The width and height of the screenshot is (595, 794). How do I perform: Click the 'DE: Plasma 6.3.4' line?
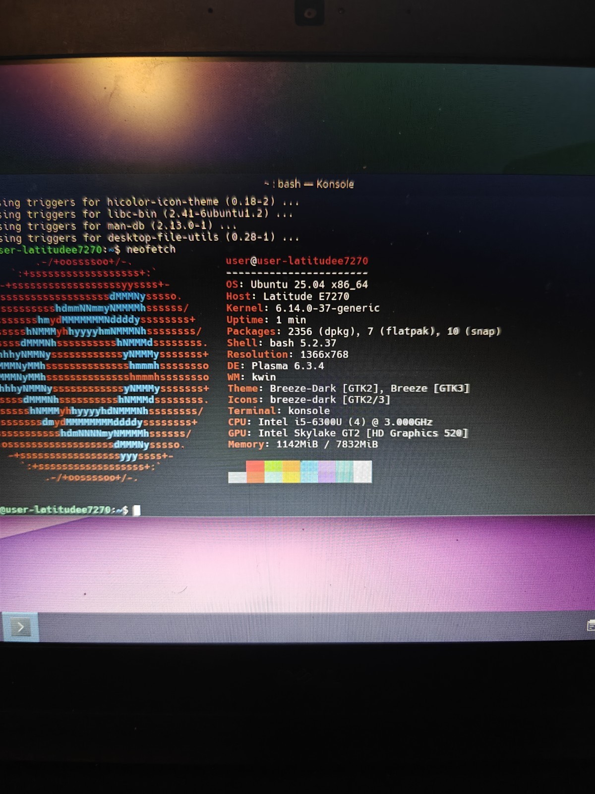tap(276, 366)
